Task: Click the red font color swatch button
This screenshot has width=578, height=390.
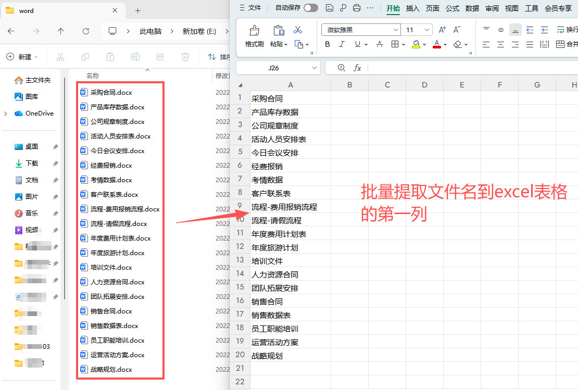Action: 436,44
